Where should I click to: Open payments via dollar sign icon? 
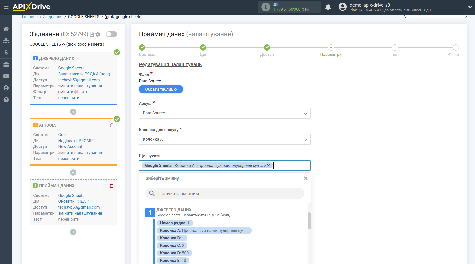pyautogui.click(x=6, y=52)
